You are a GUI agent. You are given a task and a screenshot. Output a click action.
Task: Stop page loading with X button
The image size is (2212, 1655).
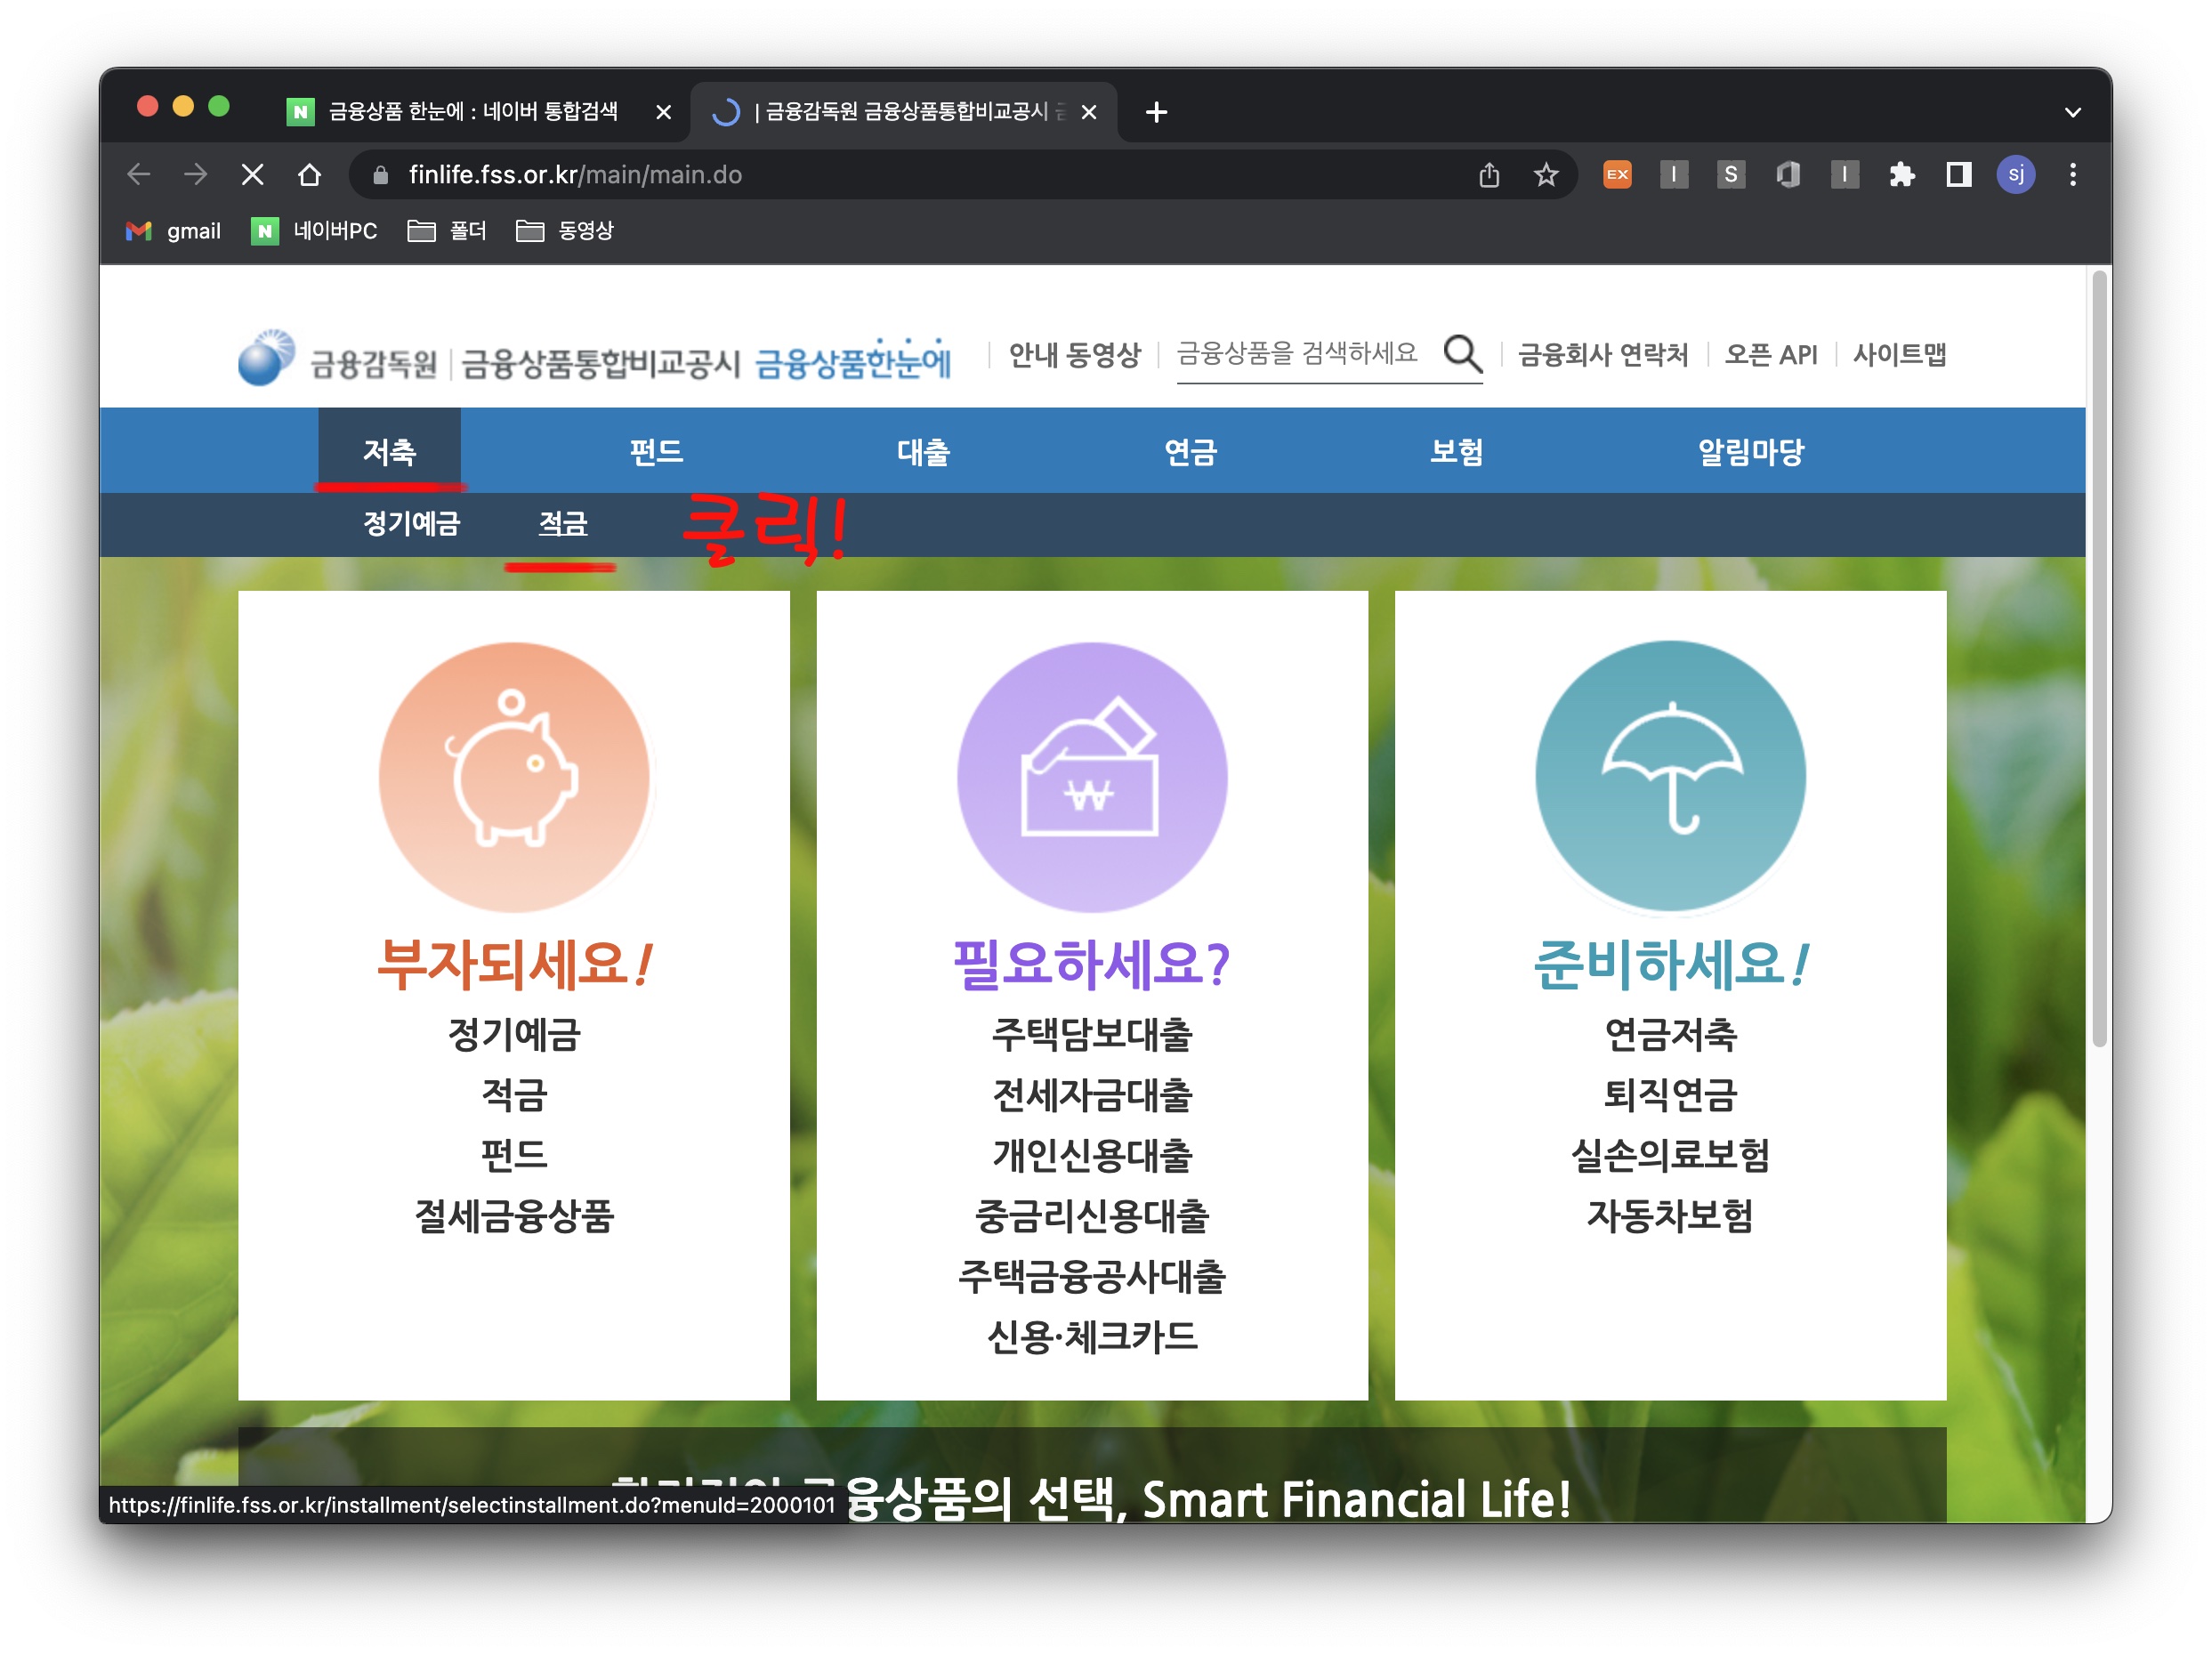coord(253,175)
